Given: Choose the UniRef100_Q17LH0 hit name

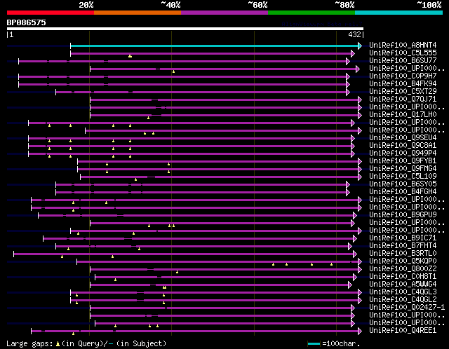Looking at the screenshot, I should [403, 115].
